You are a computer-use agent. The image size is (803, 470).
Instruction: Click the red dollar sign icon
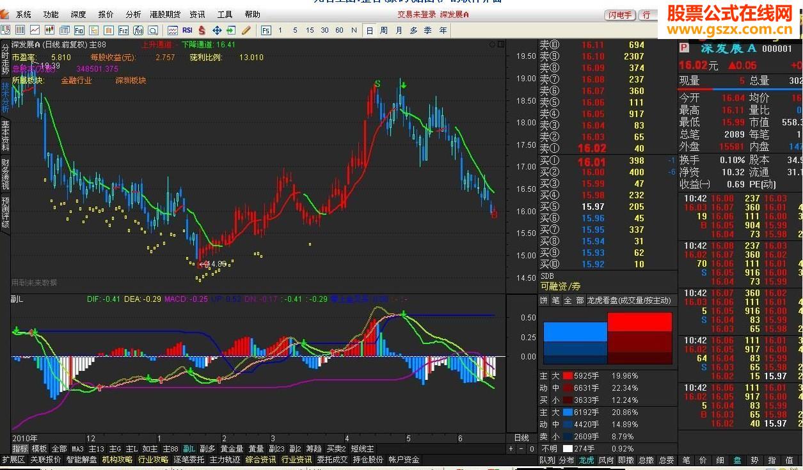point(202,30)
